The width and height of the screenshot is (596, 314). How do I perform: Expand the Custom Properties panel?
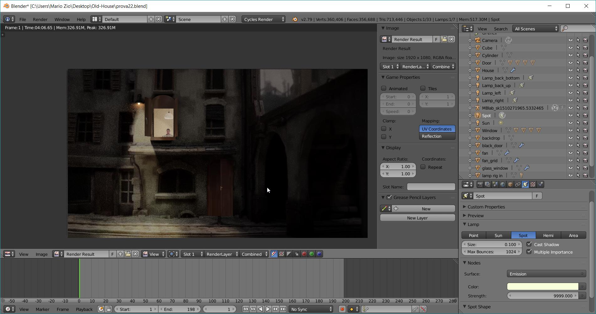pos(486,207)
